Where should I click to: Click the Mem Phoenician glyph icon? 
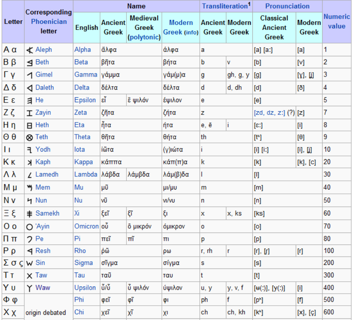click(x=29, y=188)
